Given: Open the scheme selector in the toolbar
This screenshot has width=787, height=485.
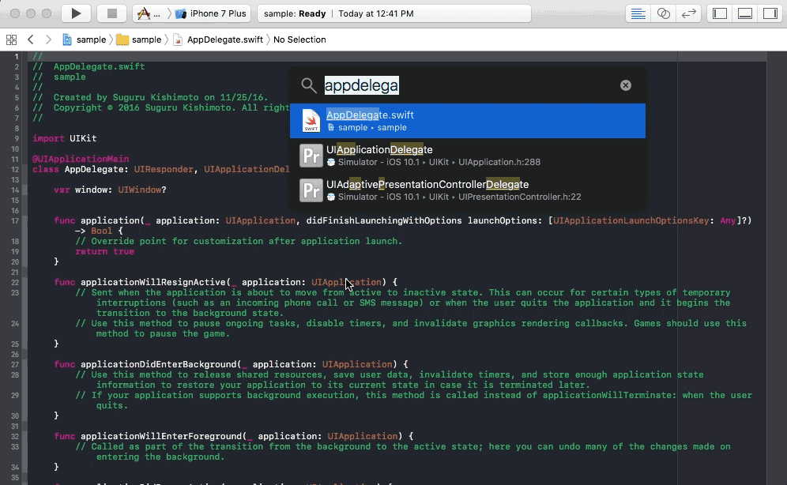Looking at the screenshot, I should click(x=149, y=13).
